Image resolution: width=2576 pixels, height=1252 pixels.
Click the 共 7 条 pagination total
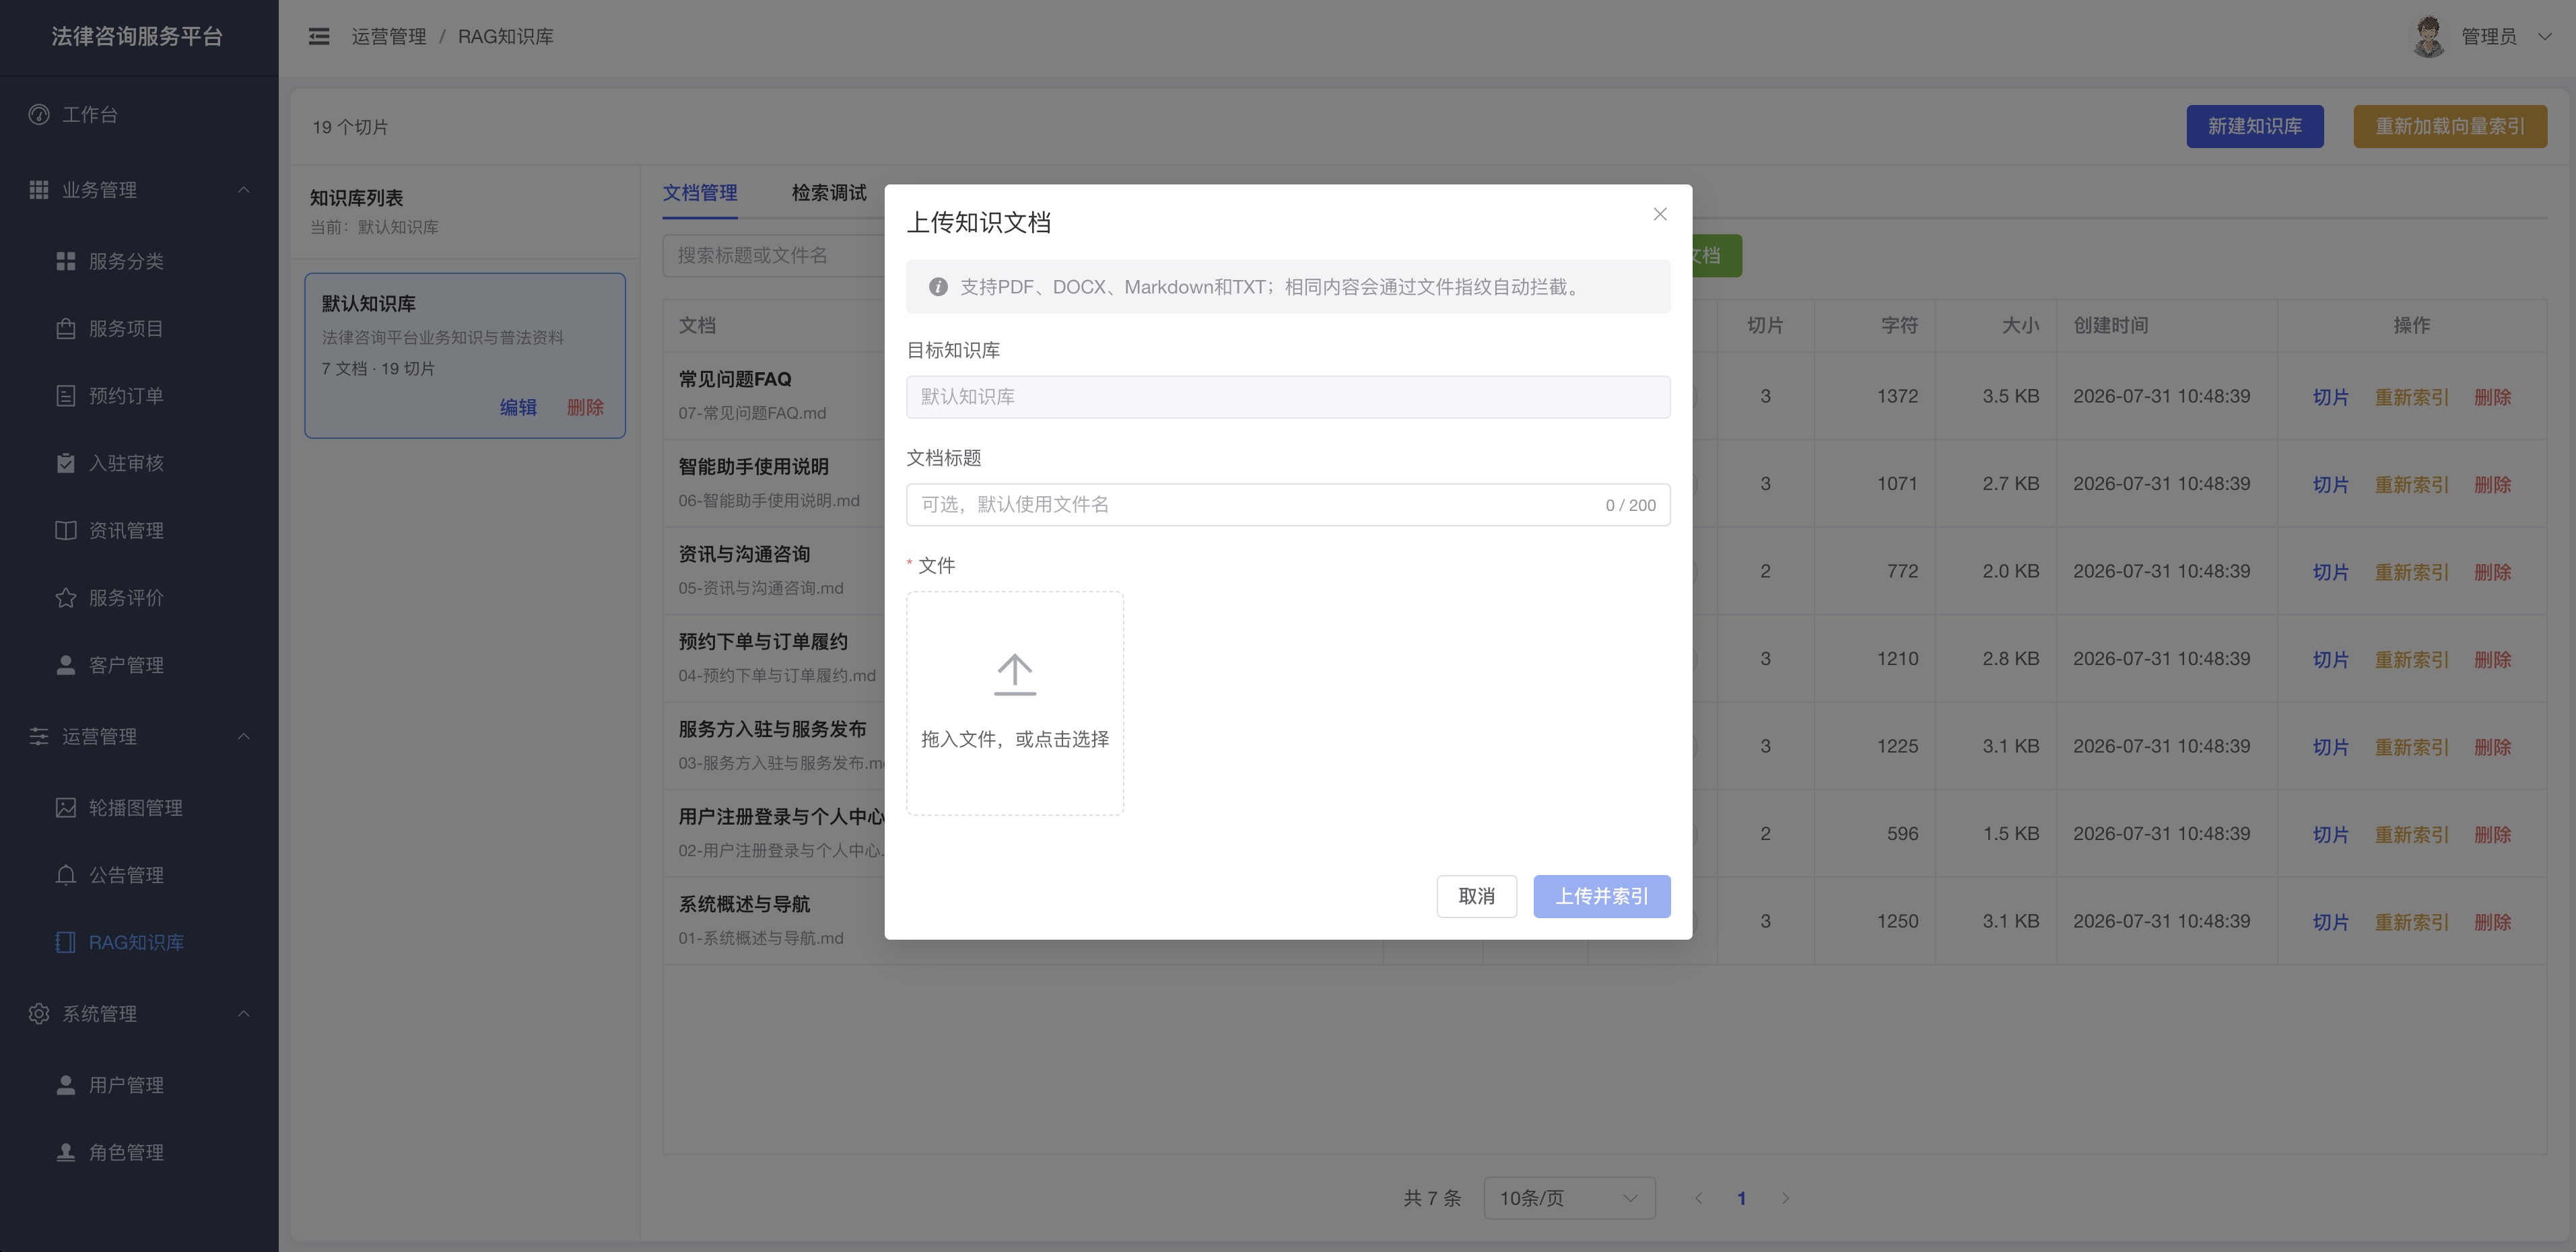pyautogui.click(x=1432, y=1198)
